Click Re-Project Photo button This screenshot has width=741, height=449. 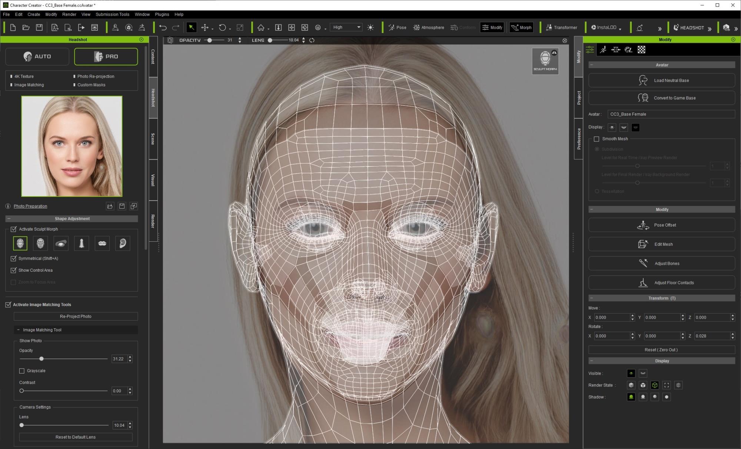coord(76,316)
